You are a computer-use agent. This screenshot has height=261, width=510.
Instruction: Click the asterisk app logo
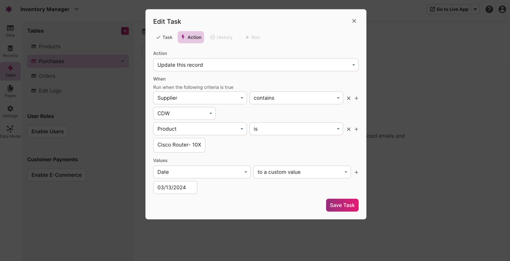click(x=8, y=9)
